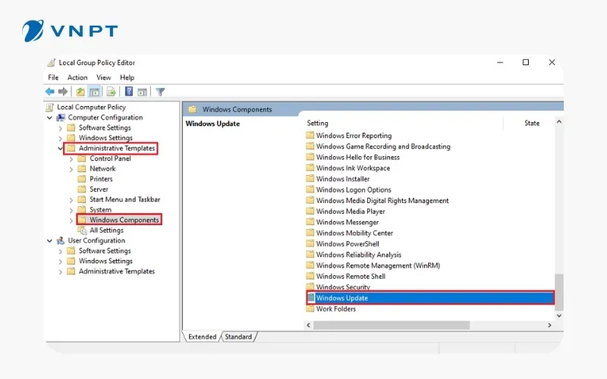Expand the Control Panel tree node

(x=71, y=158)
